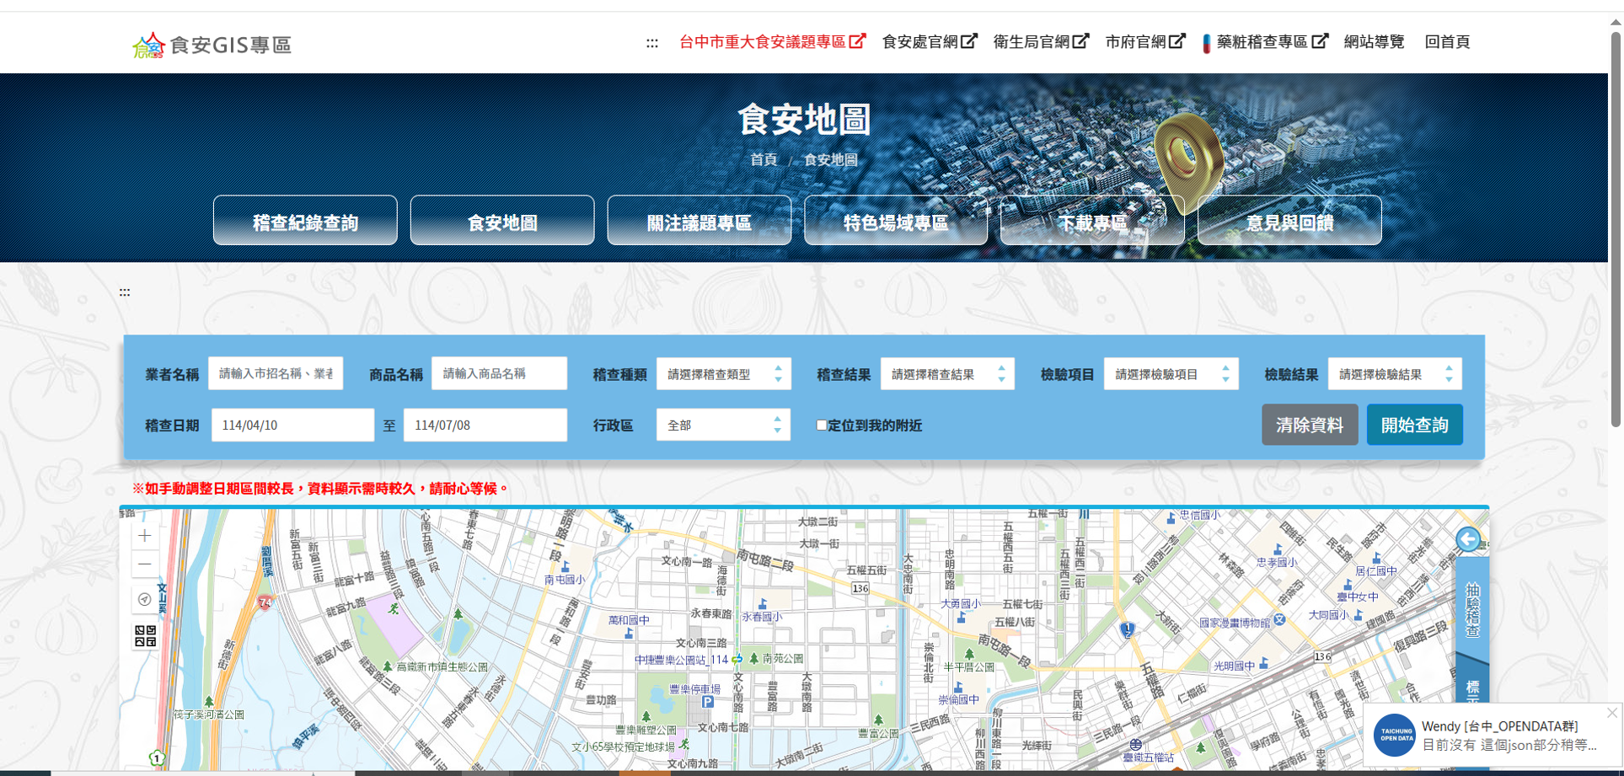Click the 開始查詢 search button
This screenshot has width=1624, height=776.
coord(1414,425)
